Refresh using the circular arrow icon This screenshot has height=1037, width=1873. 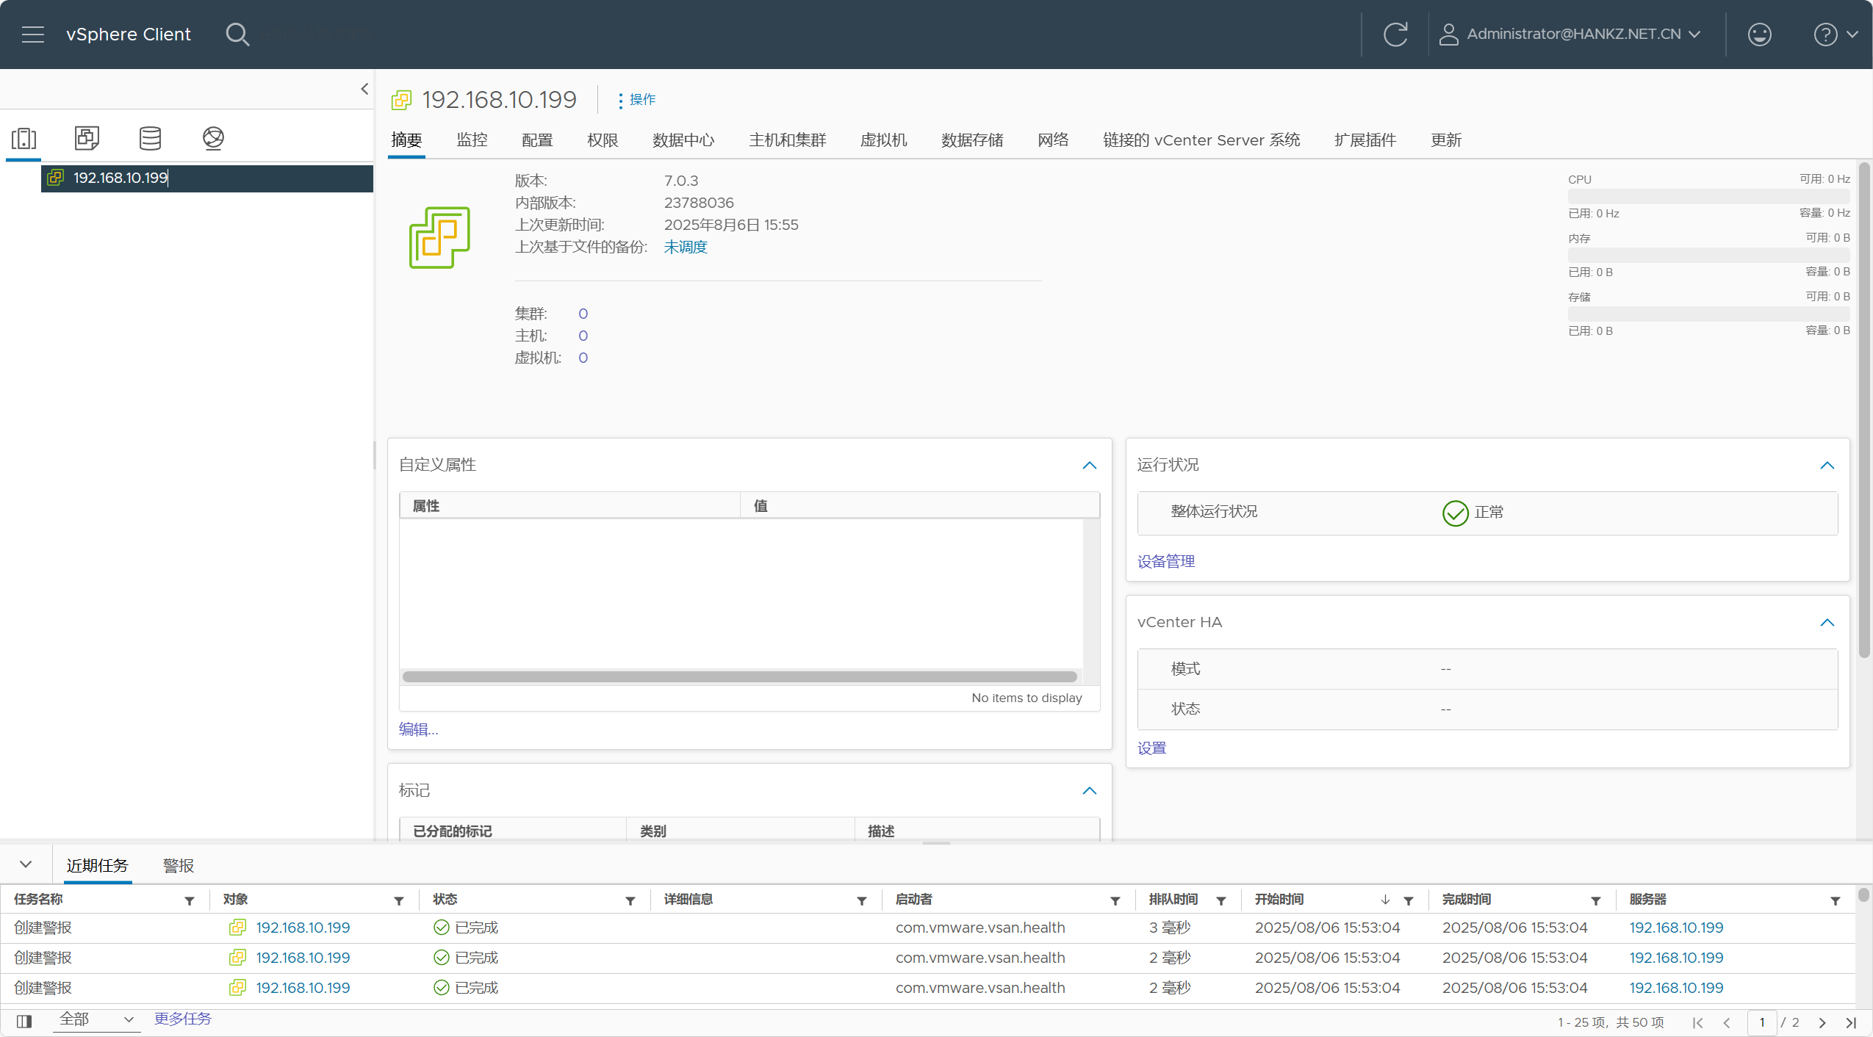[x=1395, y=34]
